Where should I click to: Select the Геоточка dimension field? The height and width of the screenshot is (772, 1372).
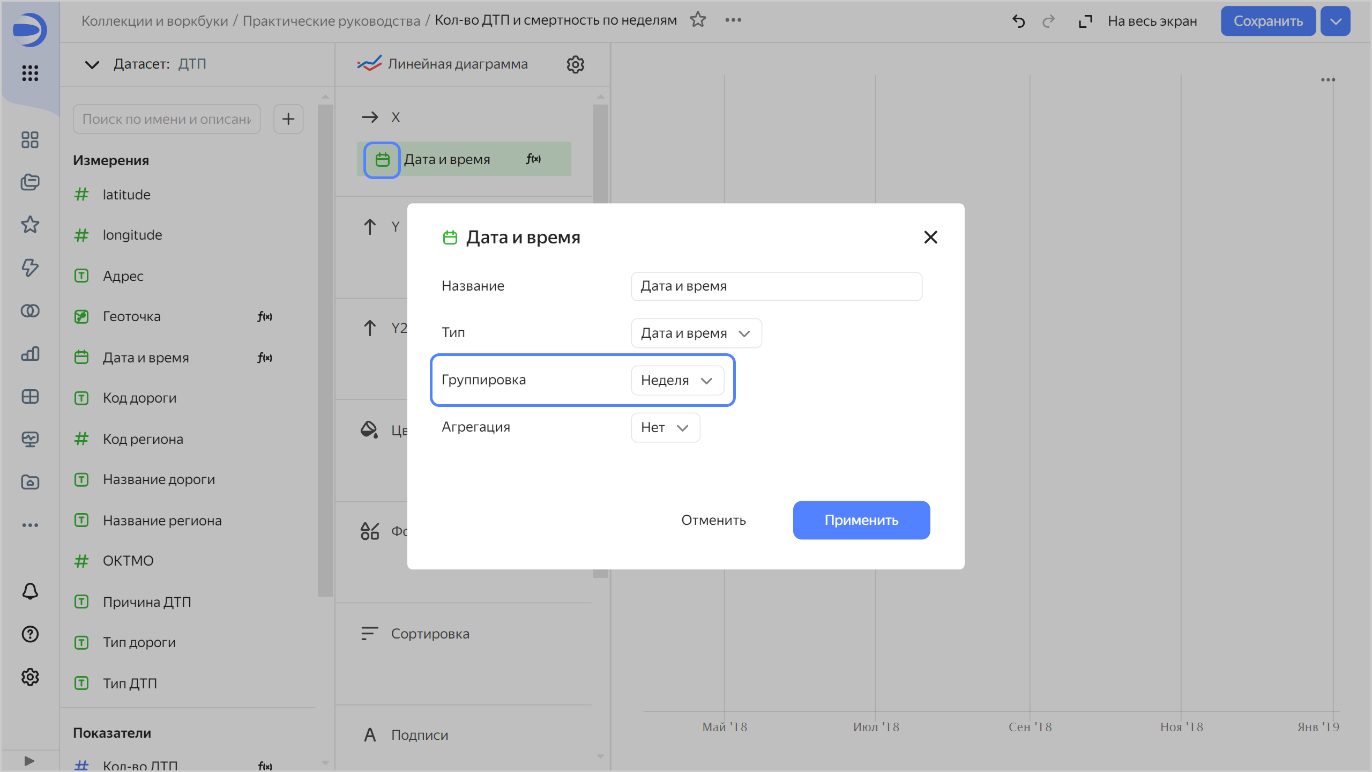(x=132, y=316)
